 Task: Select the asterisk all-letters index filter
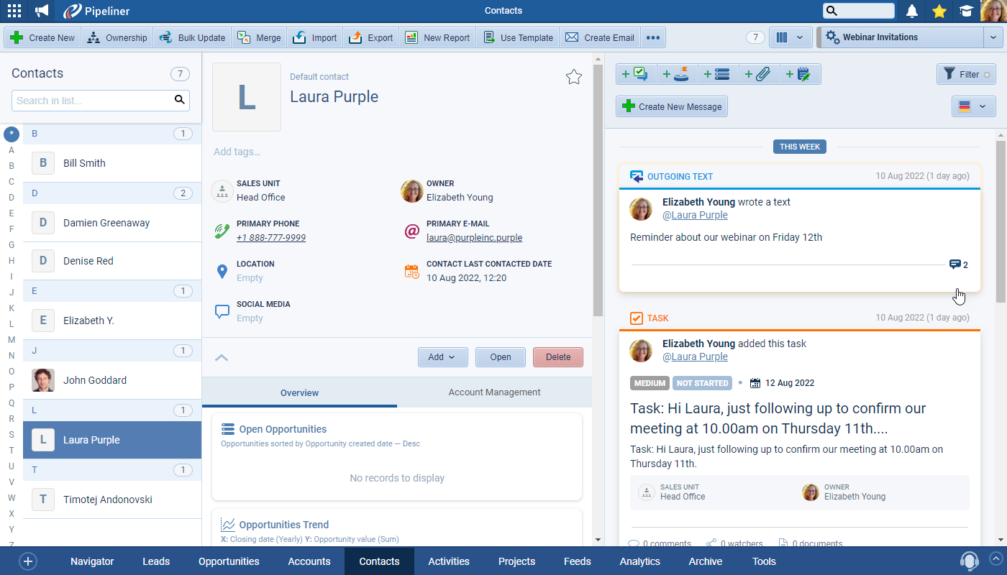point(12,134)
